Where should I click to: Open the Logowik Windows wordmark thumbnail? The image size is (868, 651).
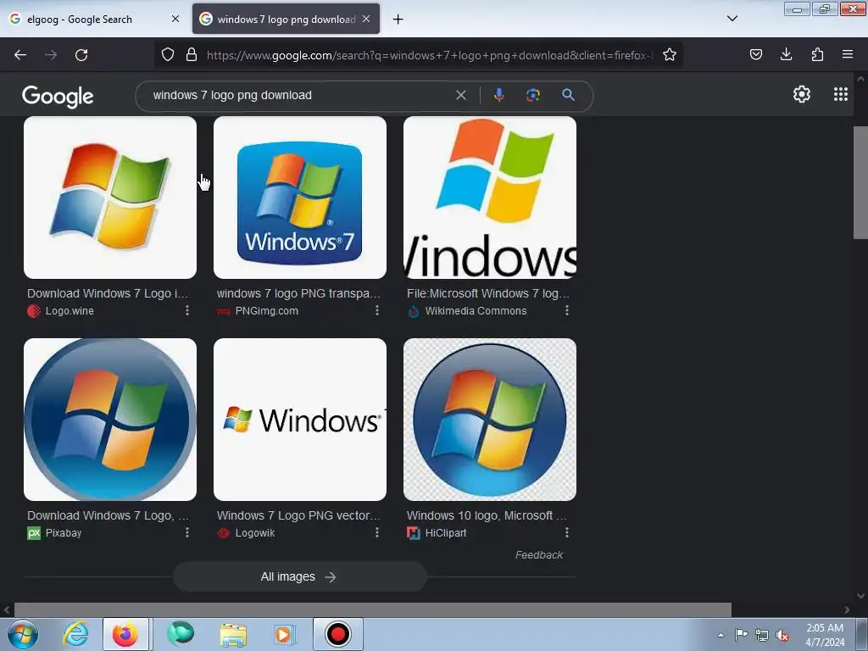click(300, 420)
